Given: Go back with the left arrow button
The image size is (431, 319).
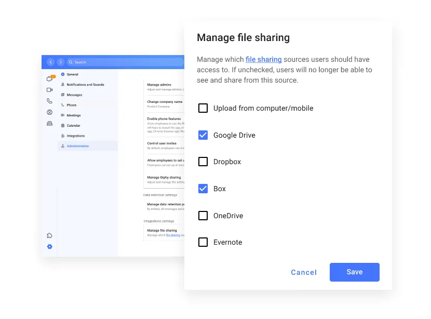Looking at the screenshot, I should [50, 62].
